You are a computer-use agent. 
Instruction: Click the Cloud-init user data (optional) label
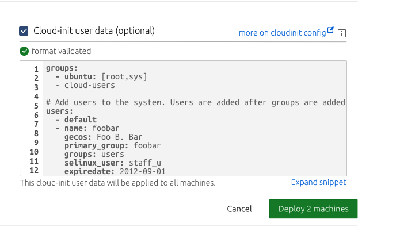[94, 31]
